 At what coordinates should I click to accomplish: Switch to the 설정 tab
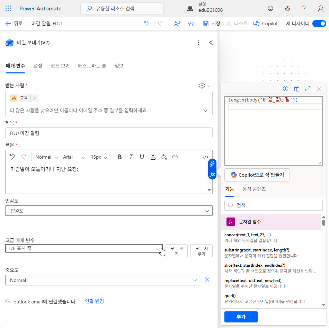click(x=38, y=66)
